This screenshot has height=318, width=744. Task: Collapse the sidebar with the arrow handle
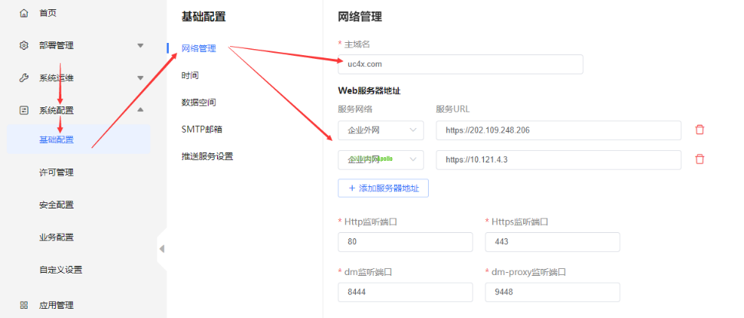click(x=162, y=248)
